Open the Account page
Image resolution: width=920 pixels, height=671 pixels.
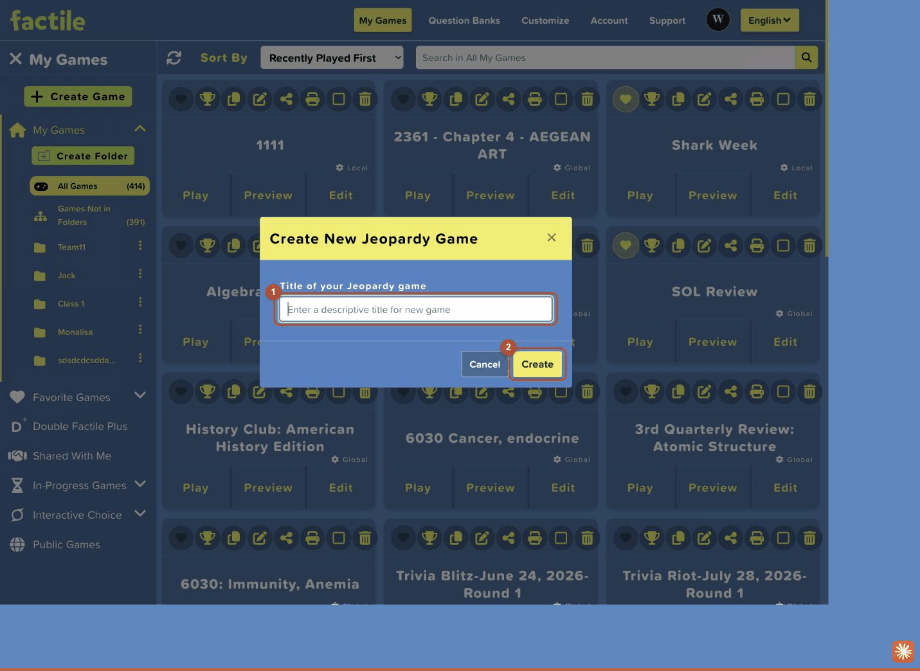coord(609,20)
